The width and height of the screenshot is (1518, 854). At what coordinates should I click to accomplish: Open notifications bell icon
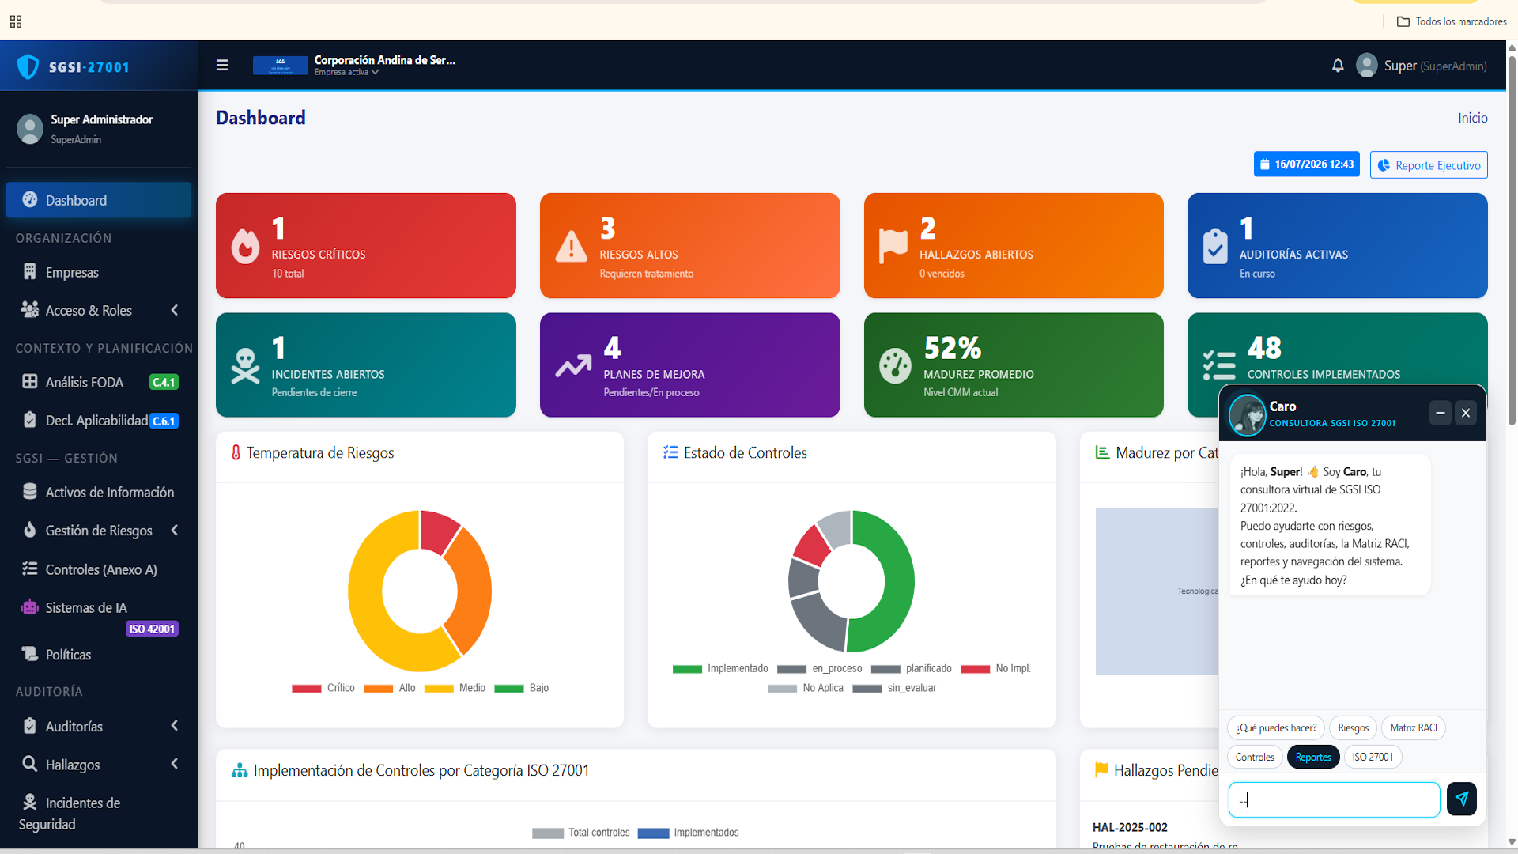point(1338,66)
